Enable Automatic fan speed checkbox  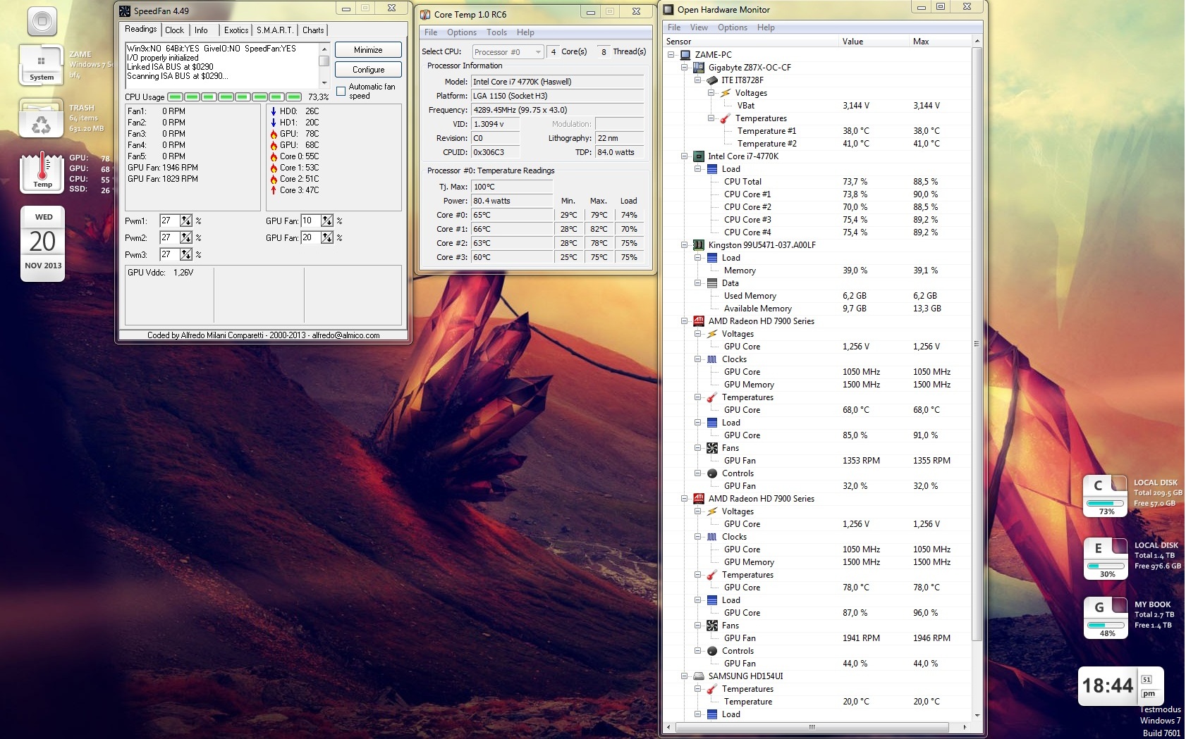point(341,91)
